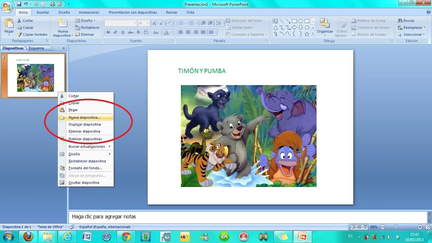Select the text box shape
This screenshot has width=432, height=243.
pos(275,21)
